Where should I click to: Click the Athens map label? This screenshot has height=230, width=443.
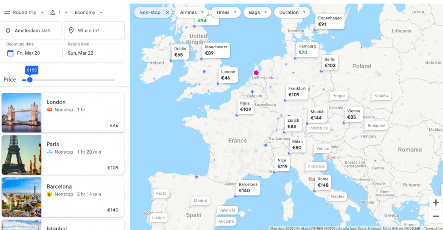click(410, 225)
